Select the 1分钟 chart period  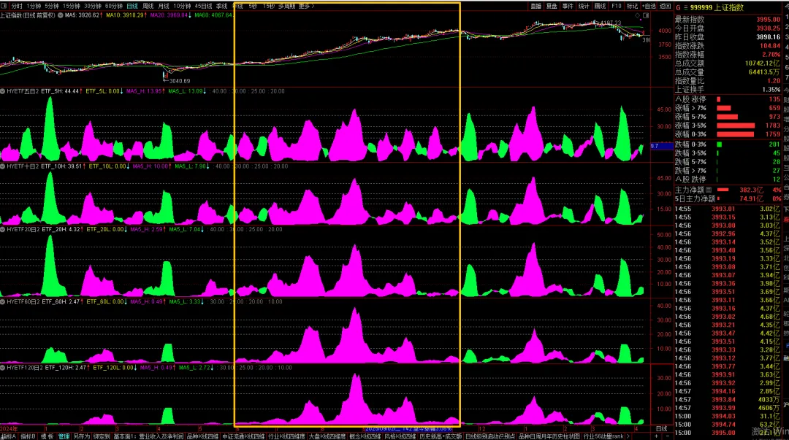(34, 6)
